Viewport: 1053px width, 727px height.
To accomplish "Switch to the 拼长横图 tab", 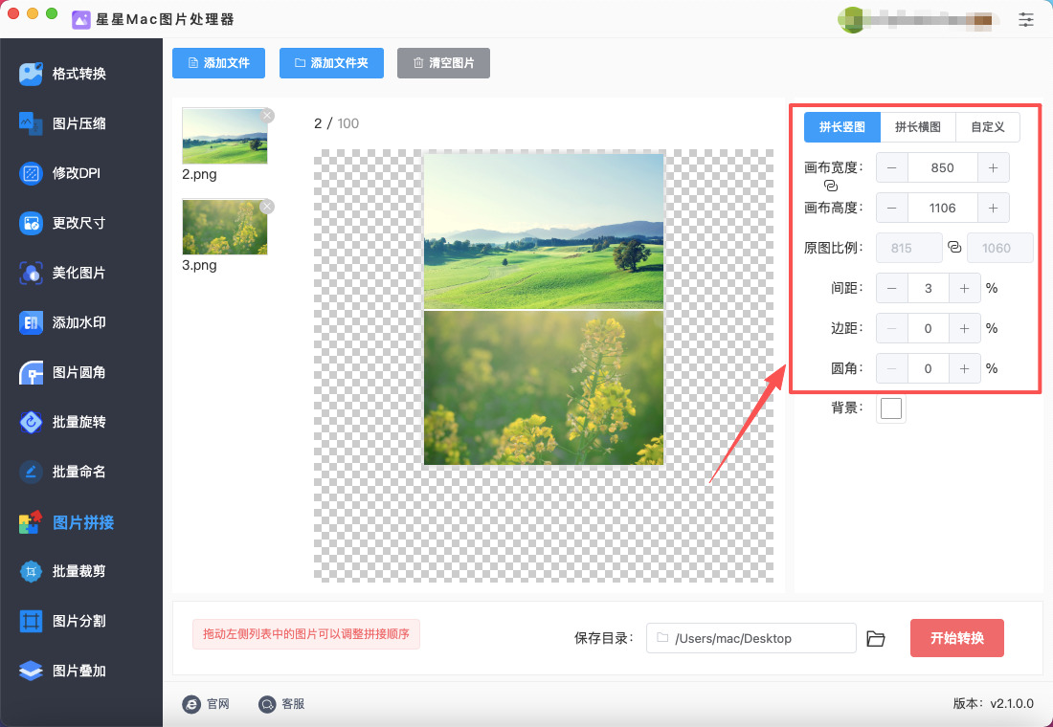I will click(917, 127).
